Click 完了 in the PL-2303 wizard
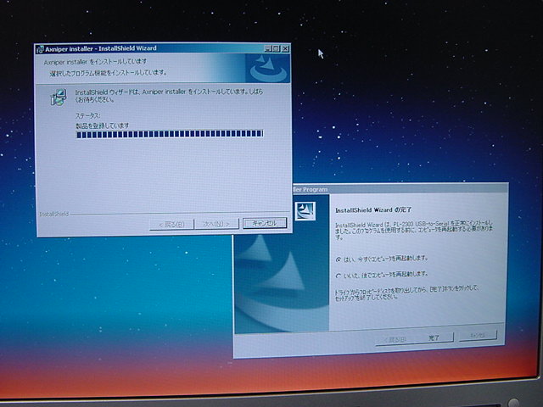543x407 pixels. pyautogui.click(x=434, y=337)
